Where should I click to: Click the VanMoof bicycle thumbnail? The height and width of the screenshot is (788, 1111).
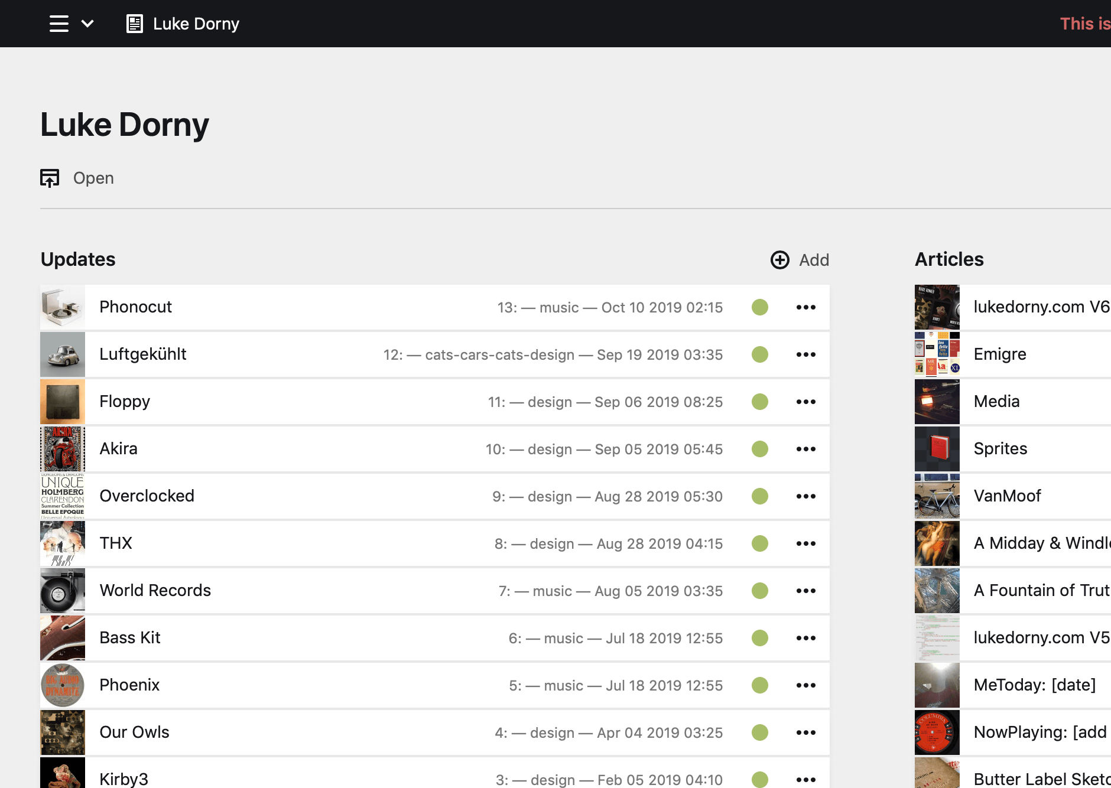click(937, 496)
